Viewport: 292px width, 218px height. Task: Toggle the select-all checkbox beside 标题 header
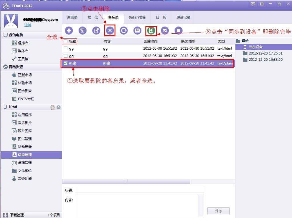tap(66, 41)
